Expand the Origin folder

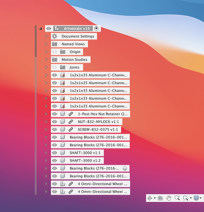point(46,52)
